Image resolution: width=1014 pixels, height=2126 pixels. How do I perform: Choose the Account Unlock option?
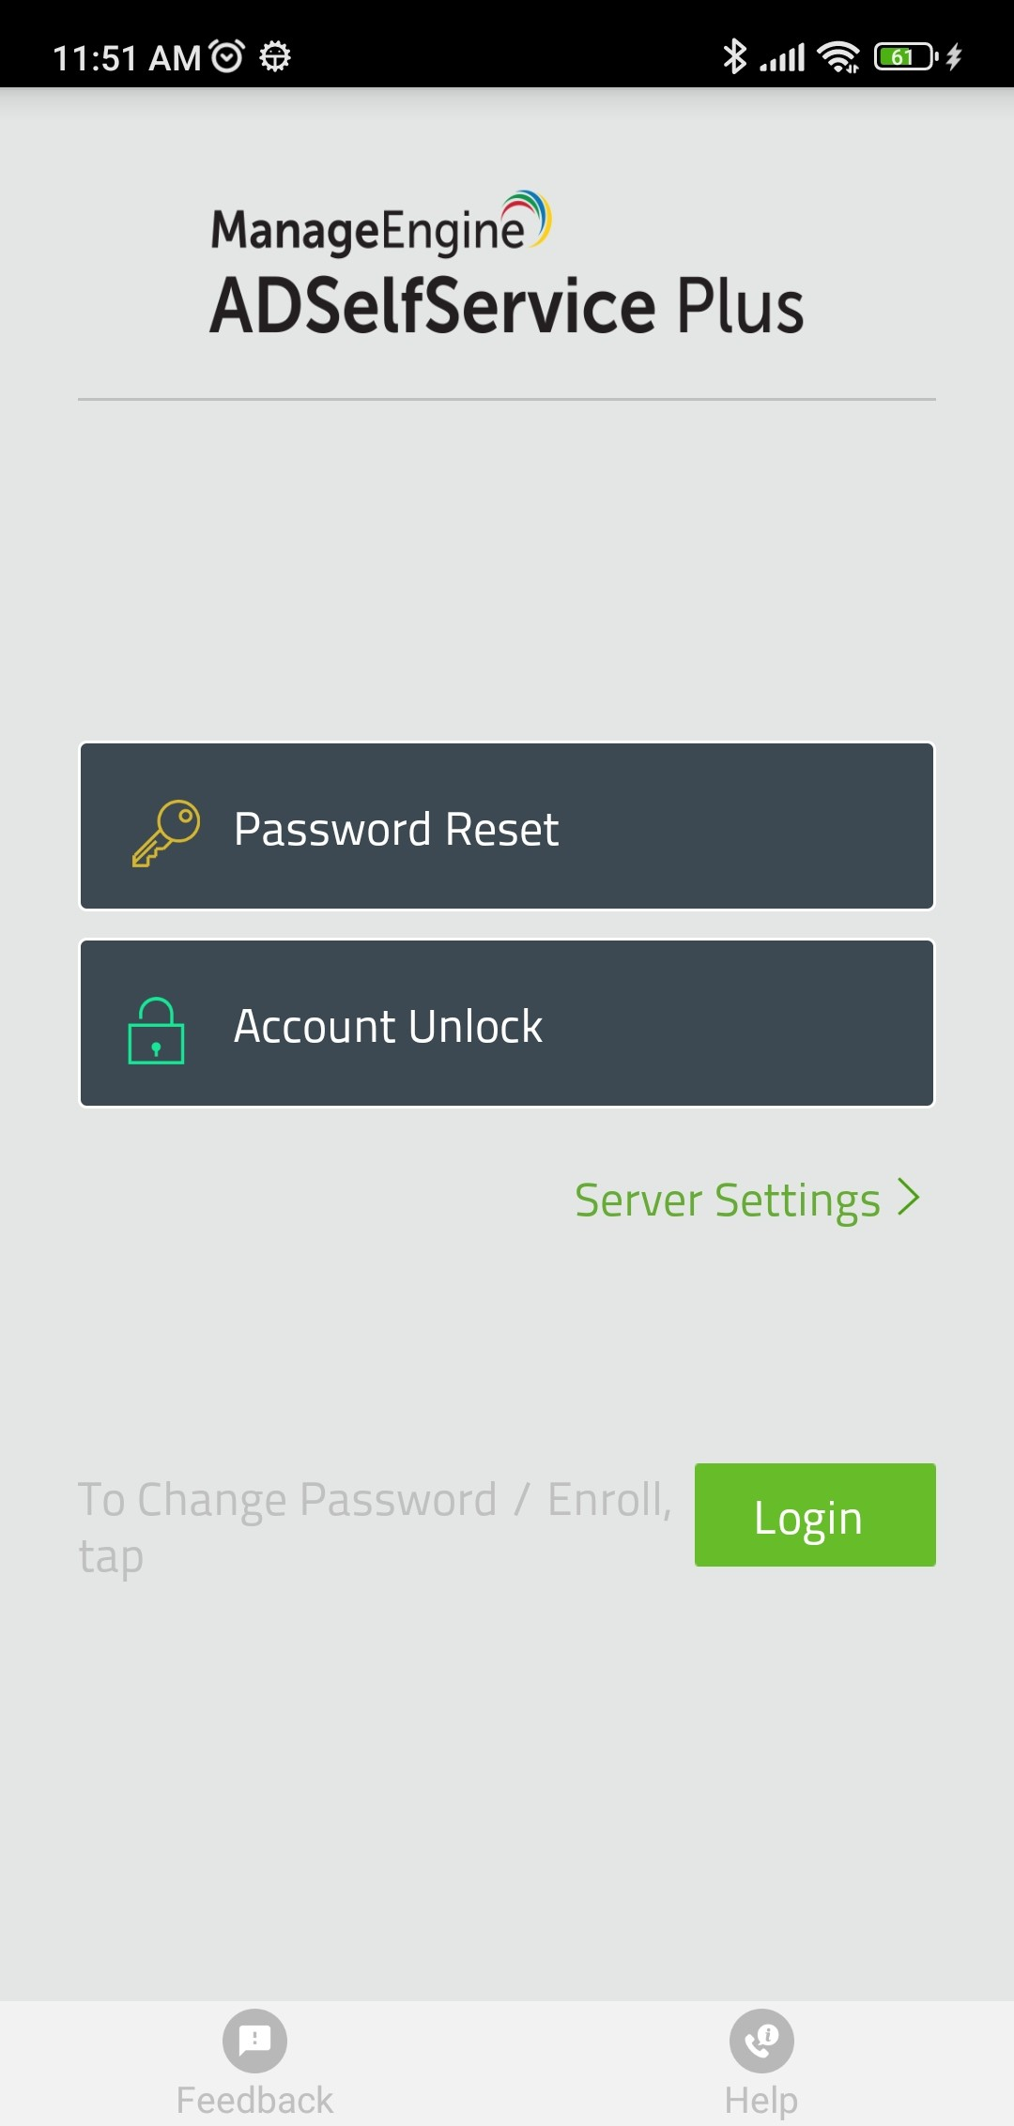507,1023
